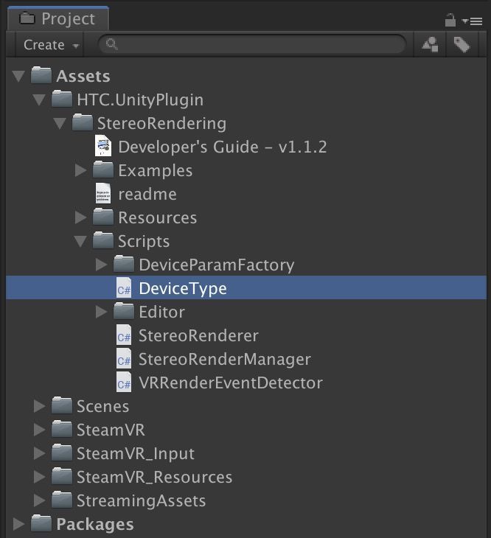Click the SteamVR folder icon
The width and height of the screenshot is (491, 538).
[62, 429]
